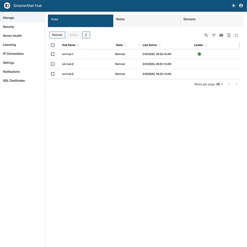The width and height of the screenshot is (247, 247).
Task: Open IP Connections in the sidebar
Action: pyautogui.click(x=22, y=54)
